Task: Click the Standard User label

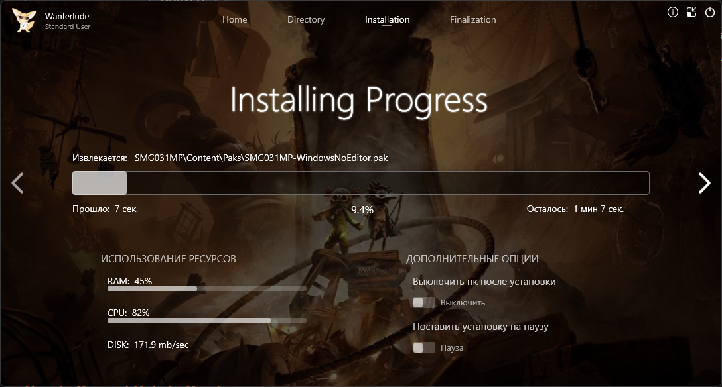Action: tap(68, 27)
